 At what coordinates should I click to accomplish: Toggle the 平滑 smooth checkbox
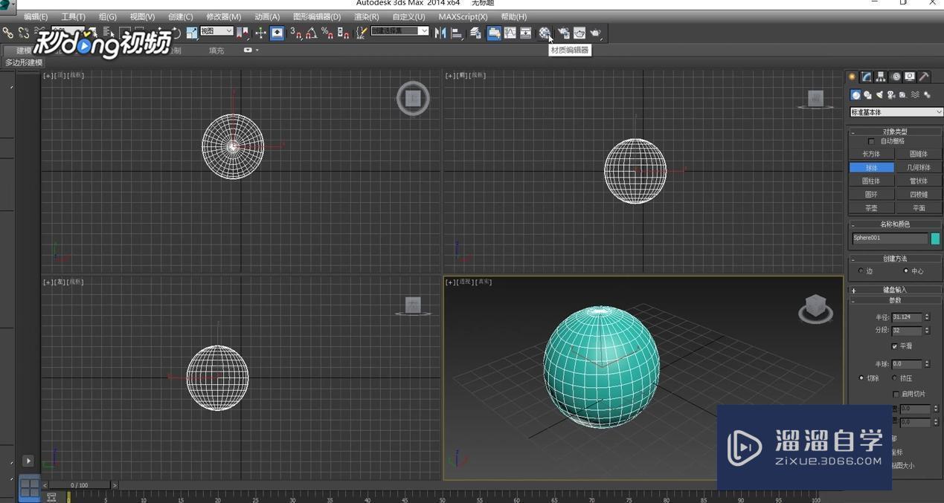click(896, 345)
